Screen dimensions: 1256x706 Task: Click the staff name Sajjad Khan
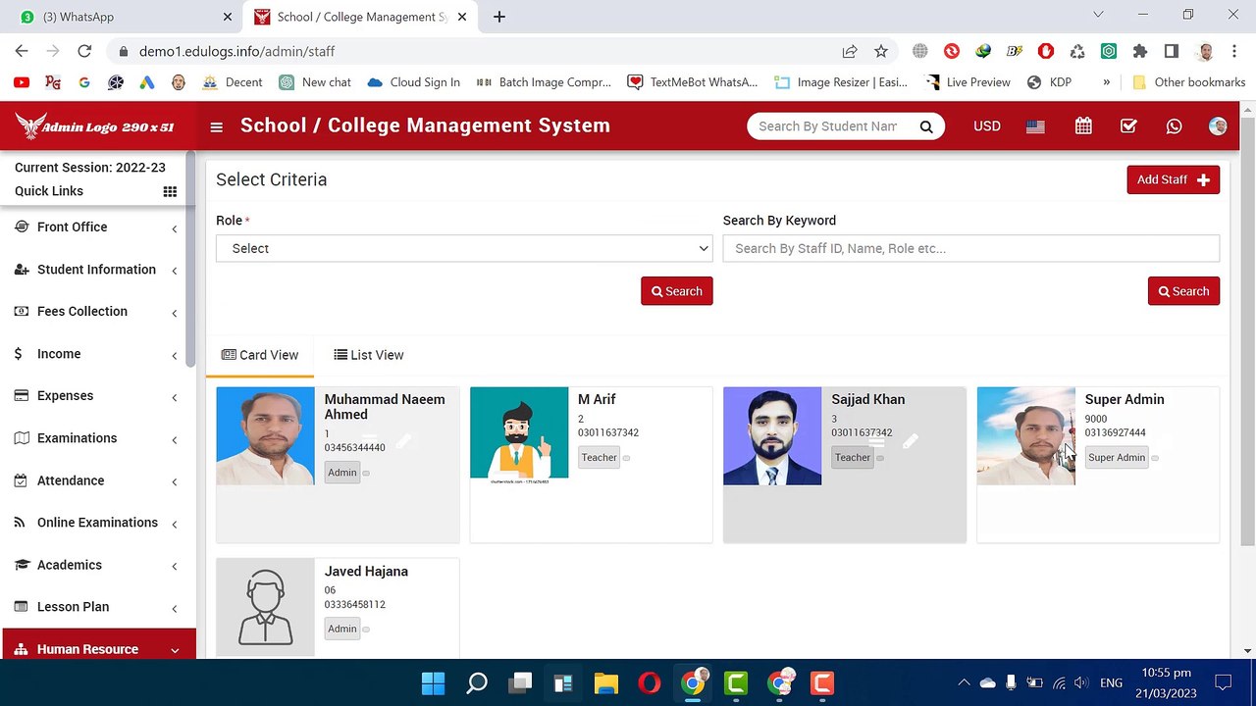(867, 399)
